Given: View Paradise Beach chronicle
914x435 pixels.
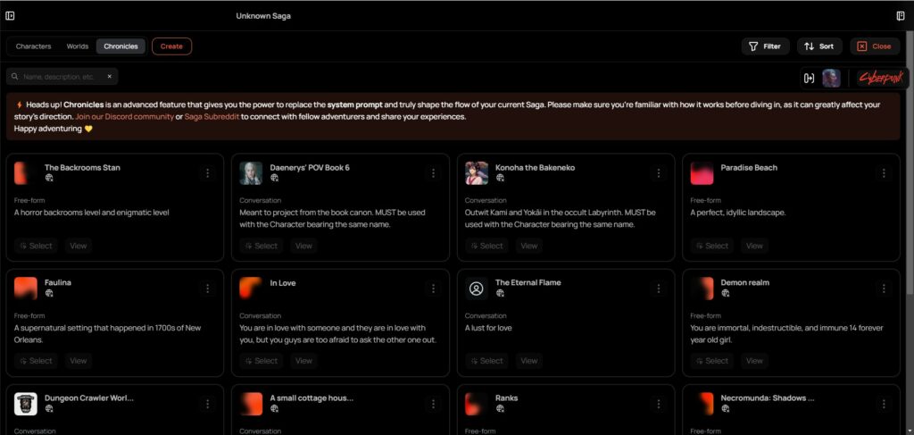Looking at the screenshot, I should pyautogui.click(x=754, y=246).
